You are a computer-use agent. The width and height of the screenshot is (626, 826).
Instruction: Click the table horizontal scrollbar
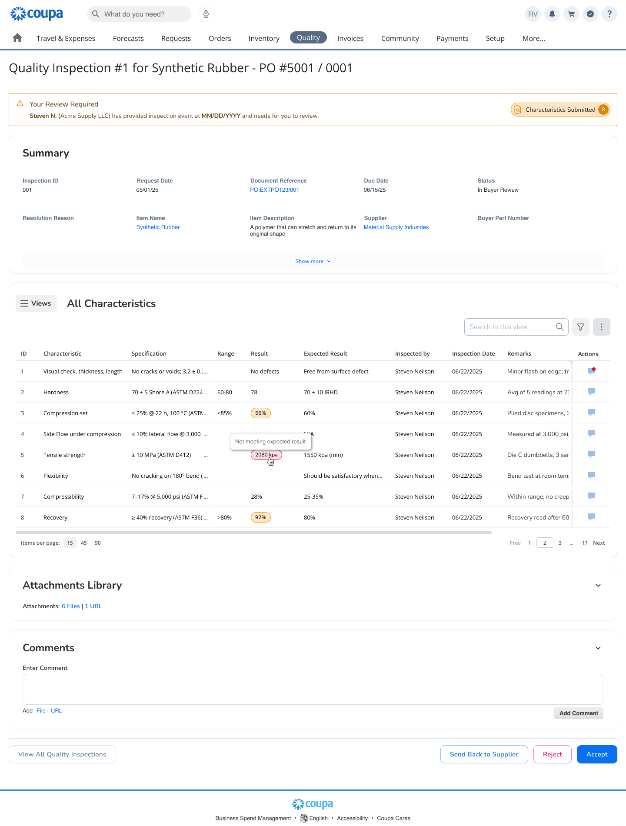point(253,533)
